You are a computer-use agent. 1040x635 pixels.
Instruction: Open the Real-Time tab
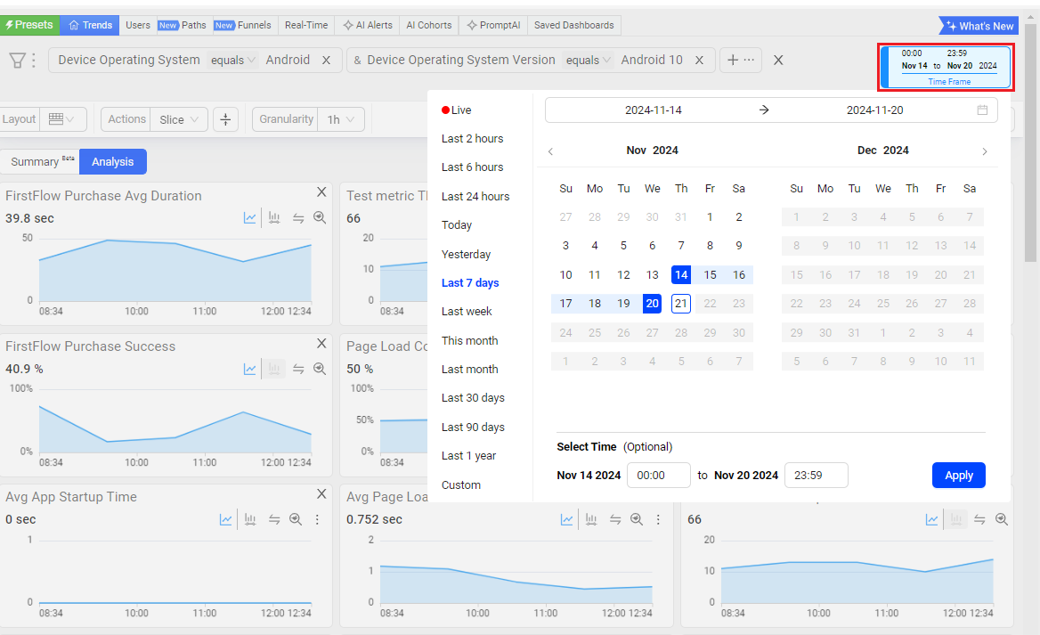pyautogui.click(x=306, y=25)
